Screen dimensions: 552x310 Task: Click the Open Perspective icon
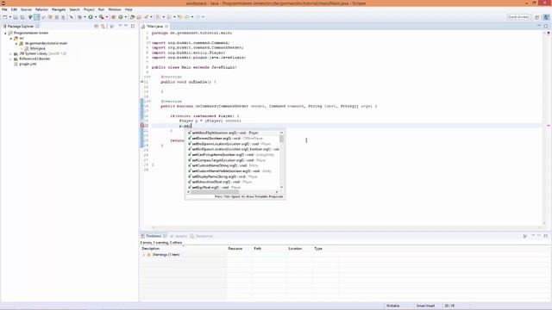537,17
